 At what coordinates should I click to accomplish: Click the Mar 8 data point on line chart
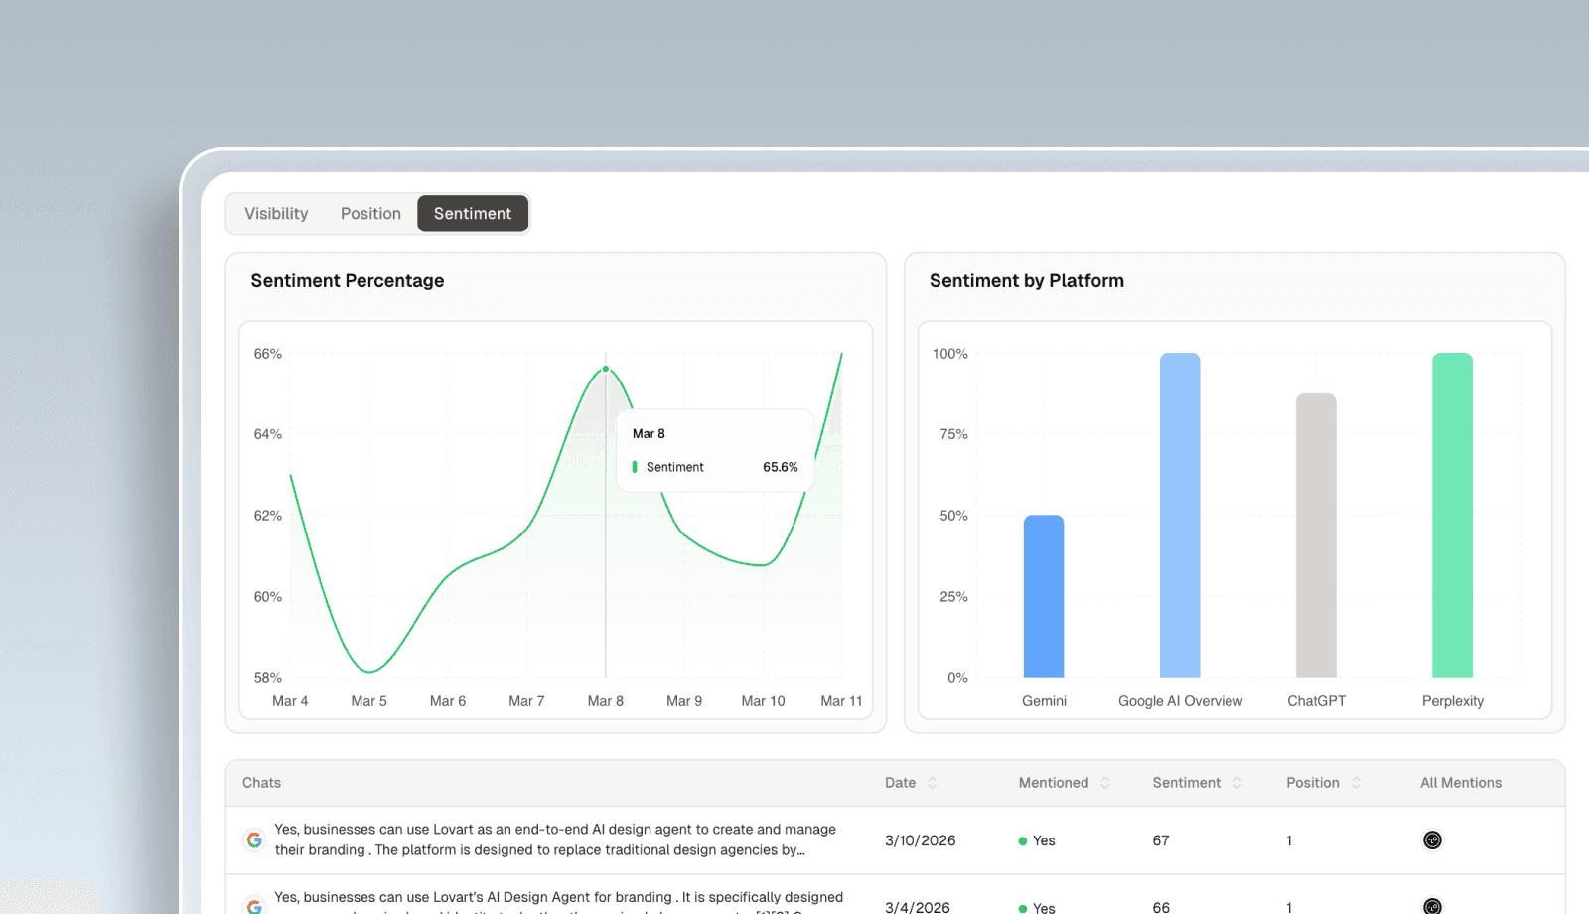tap(606, 369)
